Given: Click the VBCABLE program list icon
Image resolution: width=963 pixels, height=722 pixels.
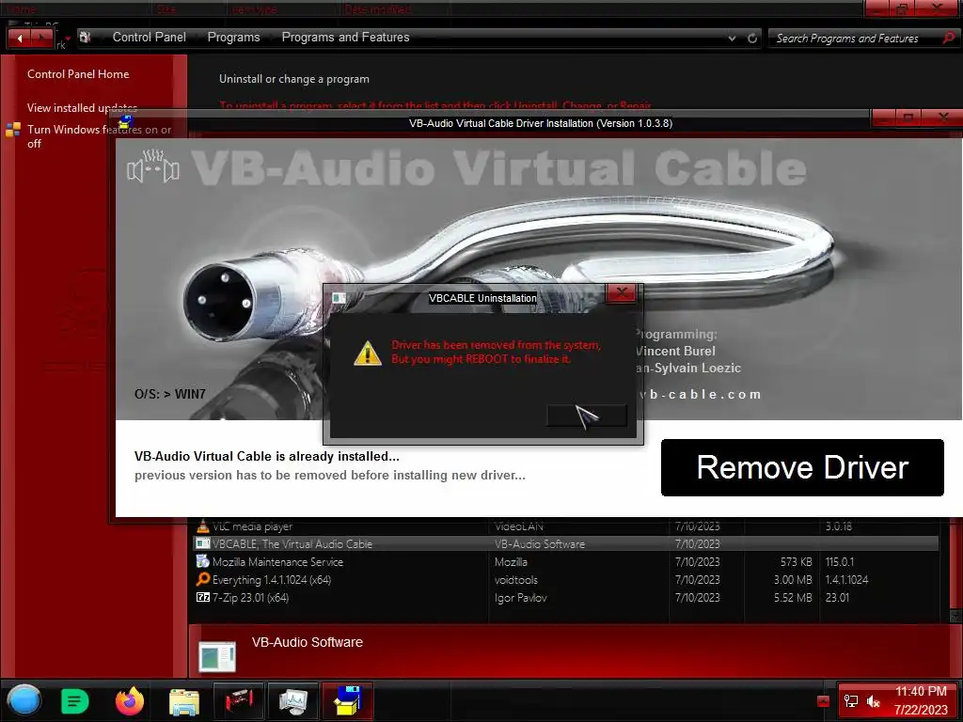Looking at the screenshot, I should point(203,543).
